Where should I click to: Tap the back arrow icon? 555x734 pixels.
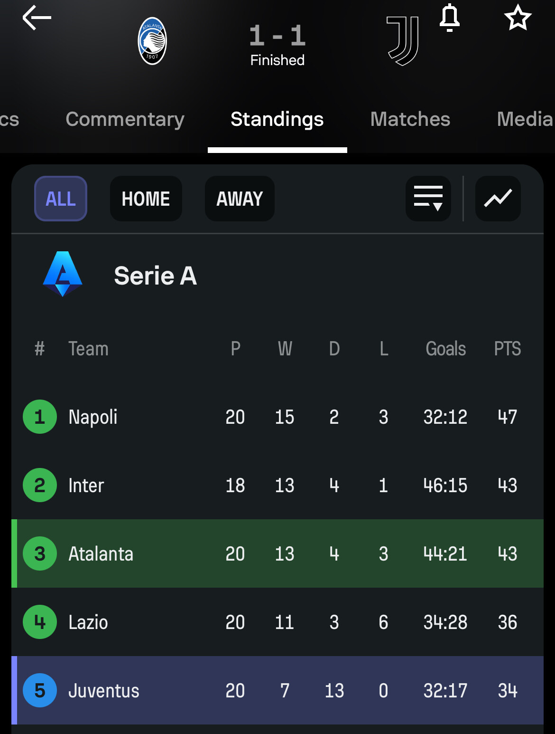coord(37,18)
